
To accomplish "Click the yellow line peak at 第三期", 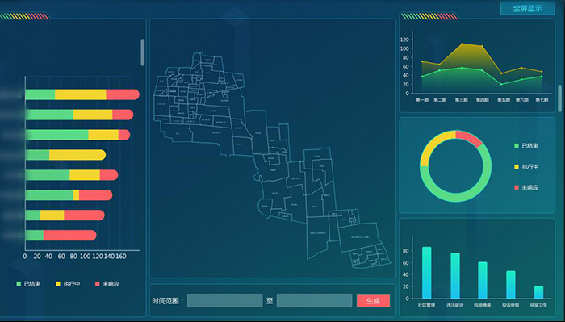I will tap(462, 44).
